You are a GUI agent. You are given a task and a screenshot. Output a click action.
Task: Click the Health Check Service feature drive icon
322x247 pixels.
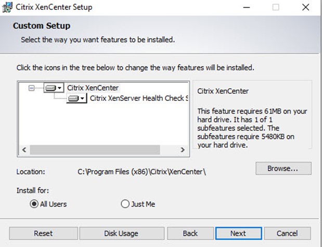(76, 98)
